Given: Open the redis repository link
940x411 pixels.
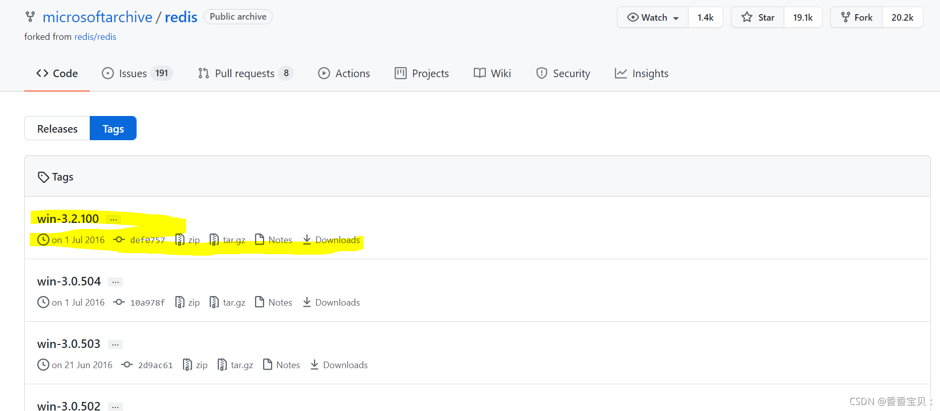Looking at the screenshot, I should click(181, 17).
